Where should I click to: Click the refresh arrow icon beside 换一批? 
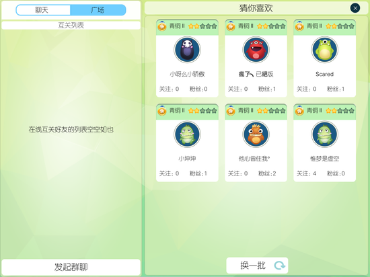(x=279, y=266)
